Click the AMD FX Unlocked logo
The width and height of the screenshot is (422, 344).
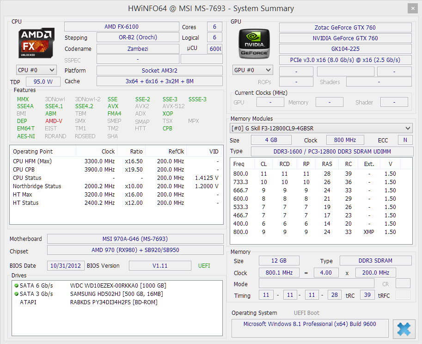[x=37, y=43]
